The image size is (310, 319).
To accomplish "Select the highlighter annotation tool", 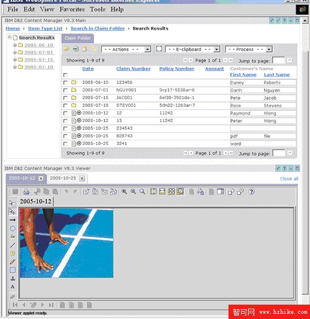I will [x=13, y=236].
